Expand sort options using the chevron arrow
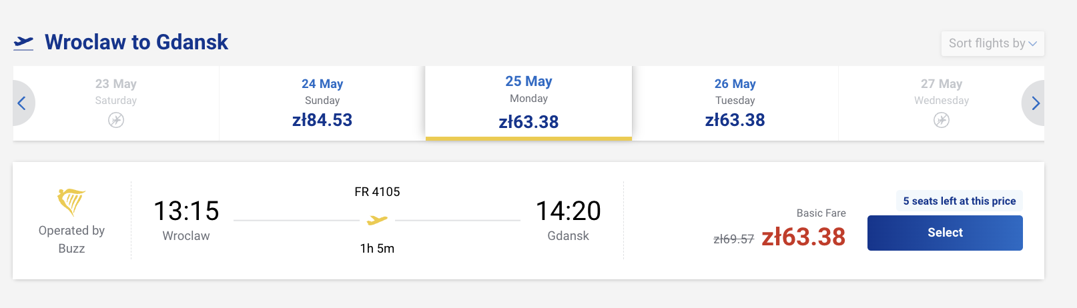This screenshot has height=308, width=1077. (x=1033, y=44)
